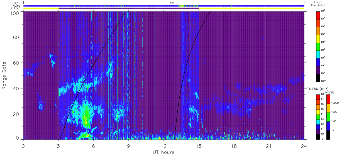Click the 40 tick label on the Range Gate axis
342x158 pixels.
click(16, 88)
